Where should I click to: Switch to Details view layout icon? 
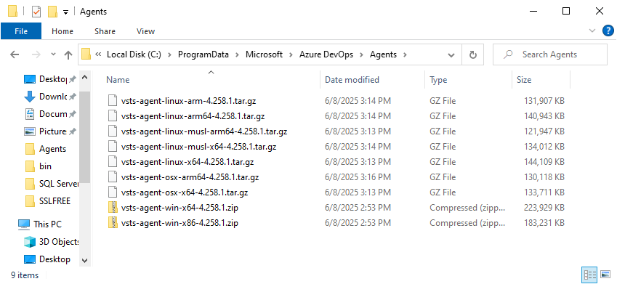589,275
